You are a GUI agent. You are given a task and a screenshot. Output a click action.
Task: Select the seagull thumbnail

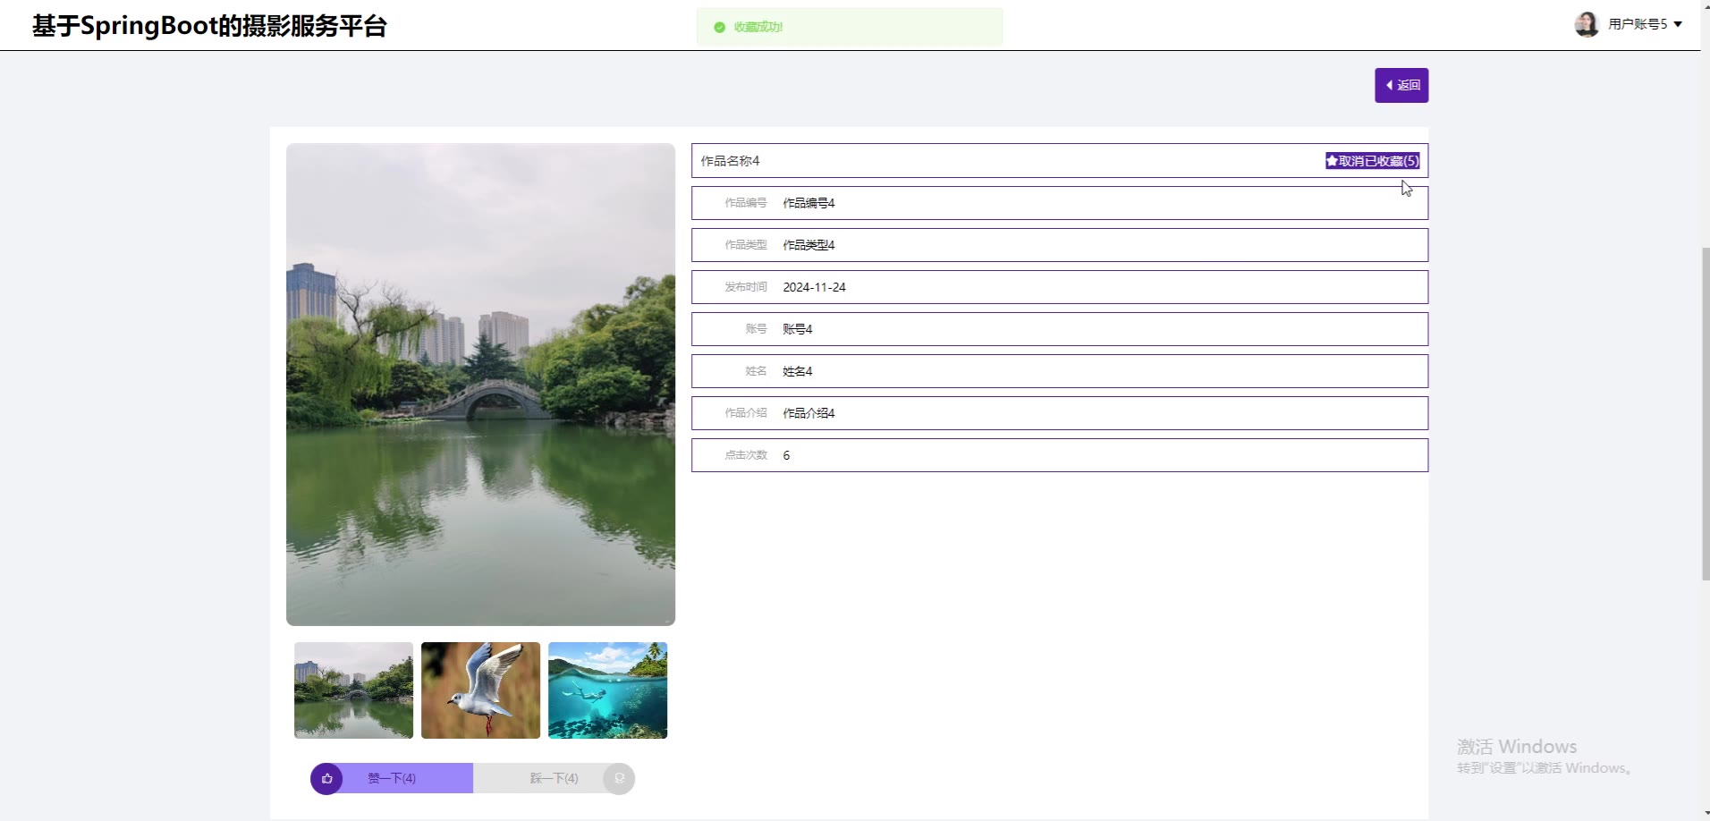coord(480,690)
